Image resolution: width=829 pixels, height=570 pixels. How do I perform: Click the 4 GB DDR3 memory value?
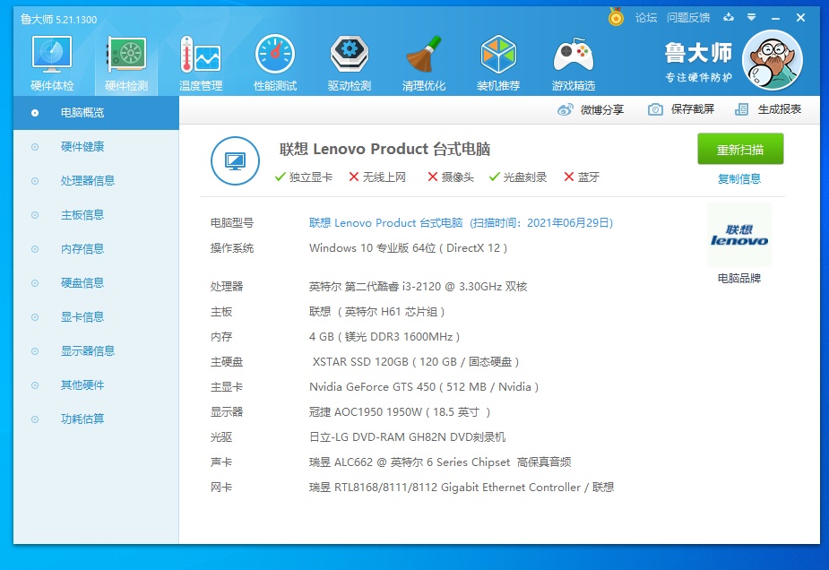click(x=384, y=337)
